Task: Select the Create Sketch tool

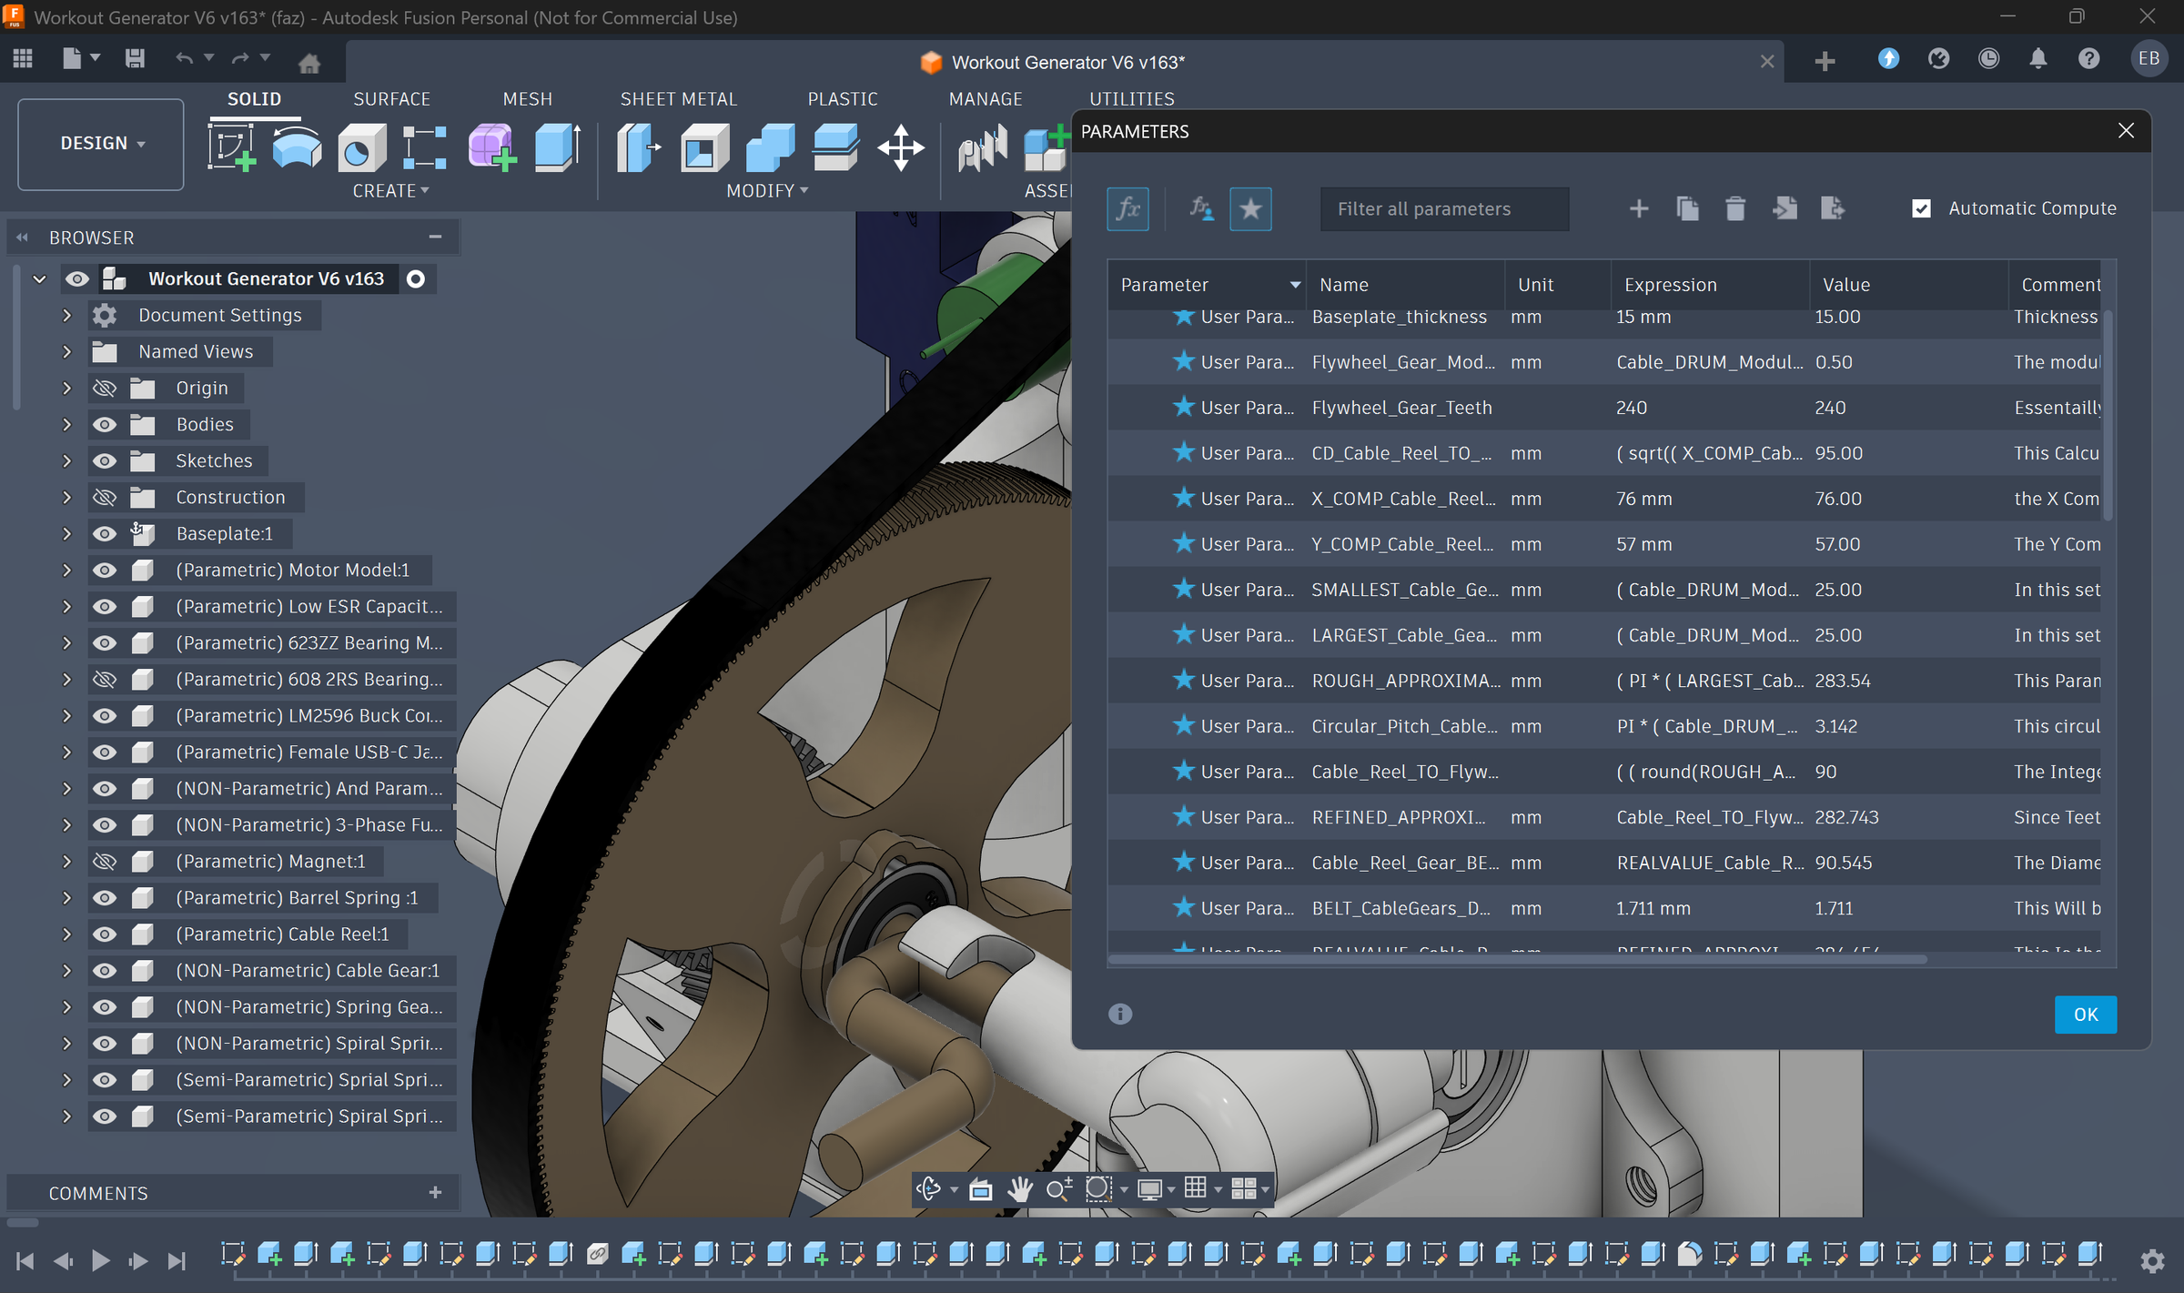Action: (x=230, y=146)
